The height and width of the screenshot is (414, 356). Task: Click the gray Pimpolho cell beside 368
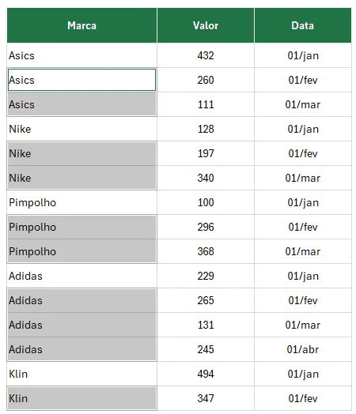coord(82,251)
